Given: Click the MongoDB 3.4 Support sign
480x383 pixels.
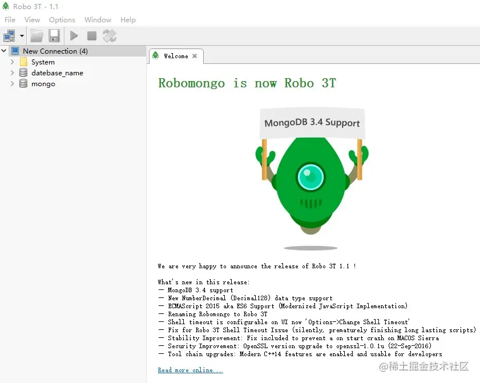Looking at the screenshot, I should coord(312,123).
